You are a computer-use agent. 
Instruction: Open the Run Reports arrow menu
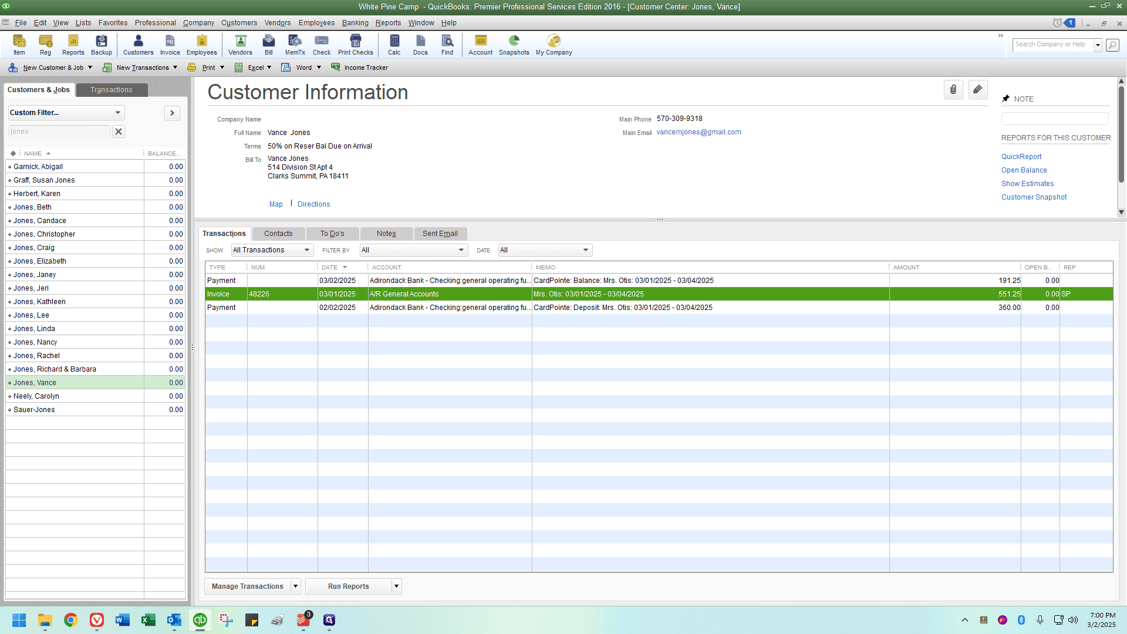tap(397, 586)
